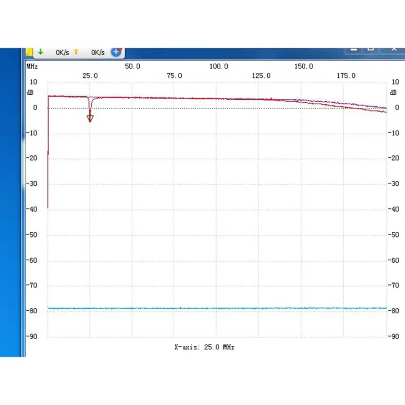Viewport: 405px width, 405px height.
Task: Click the upload speed value 0K/s
Action: click(x=98, y=53)
